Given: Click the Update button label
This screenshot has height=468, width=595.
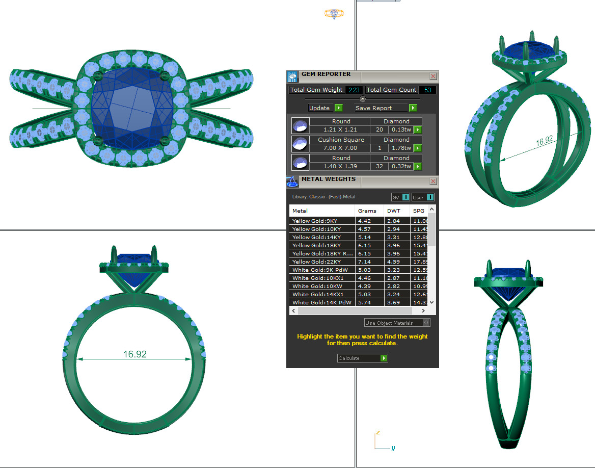Looking at the screenshot, I should point(319,108).
